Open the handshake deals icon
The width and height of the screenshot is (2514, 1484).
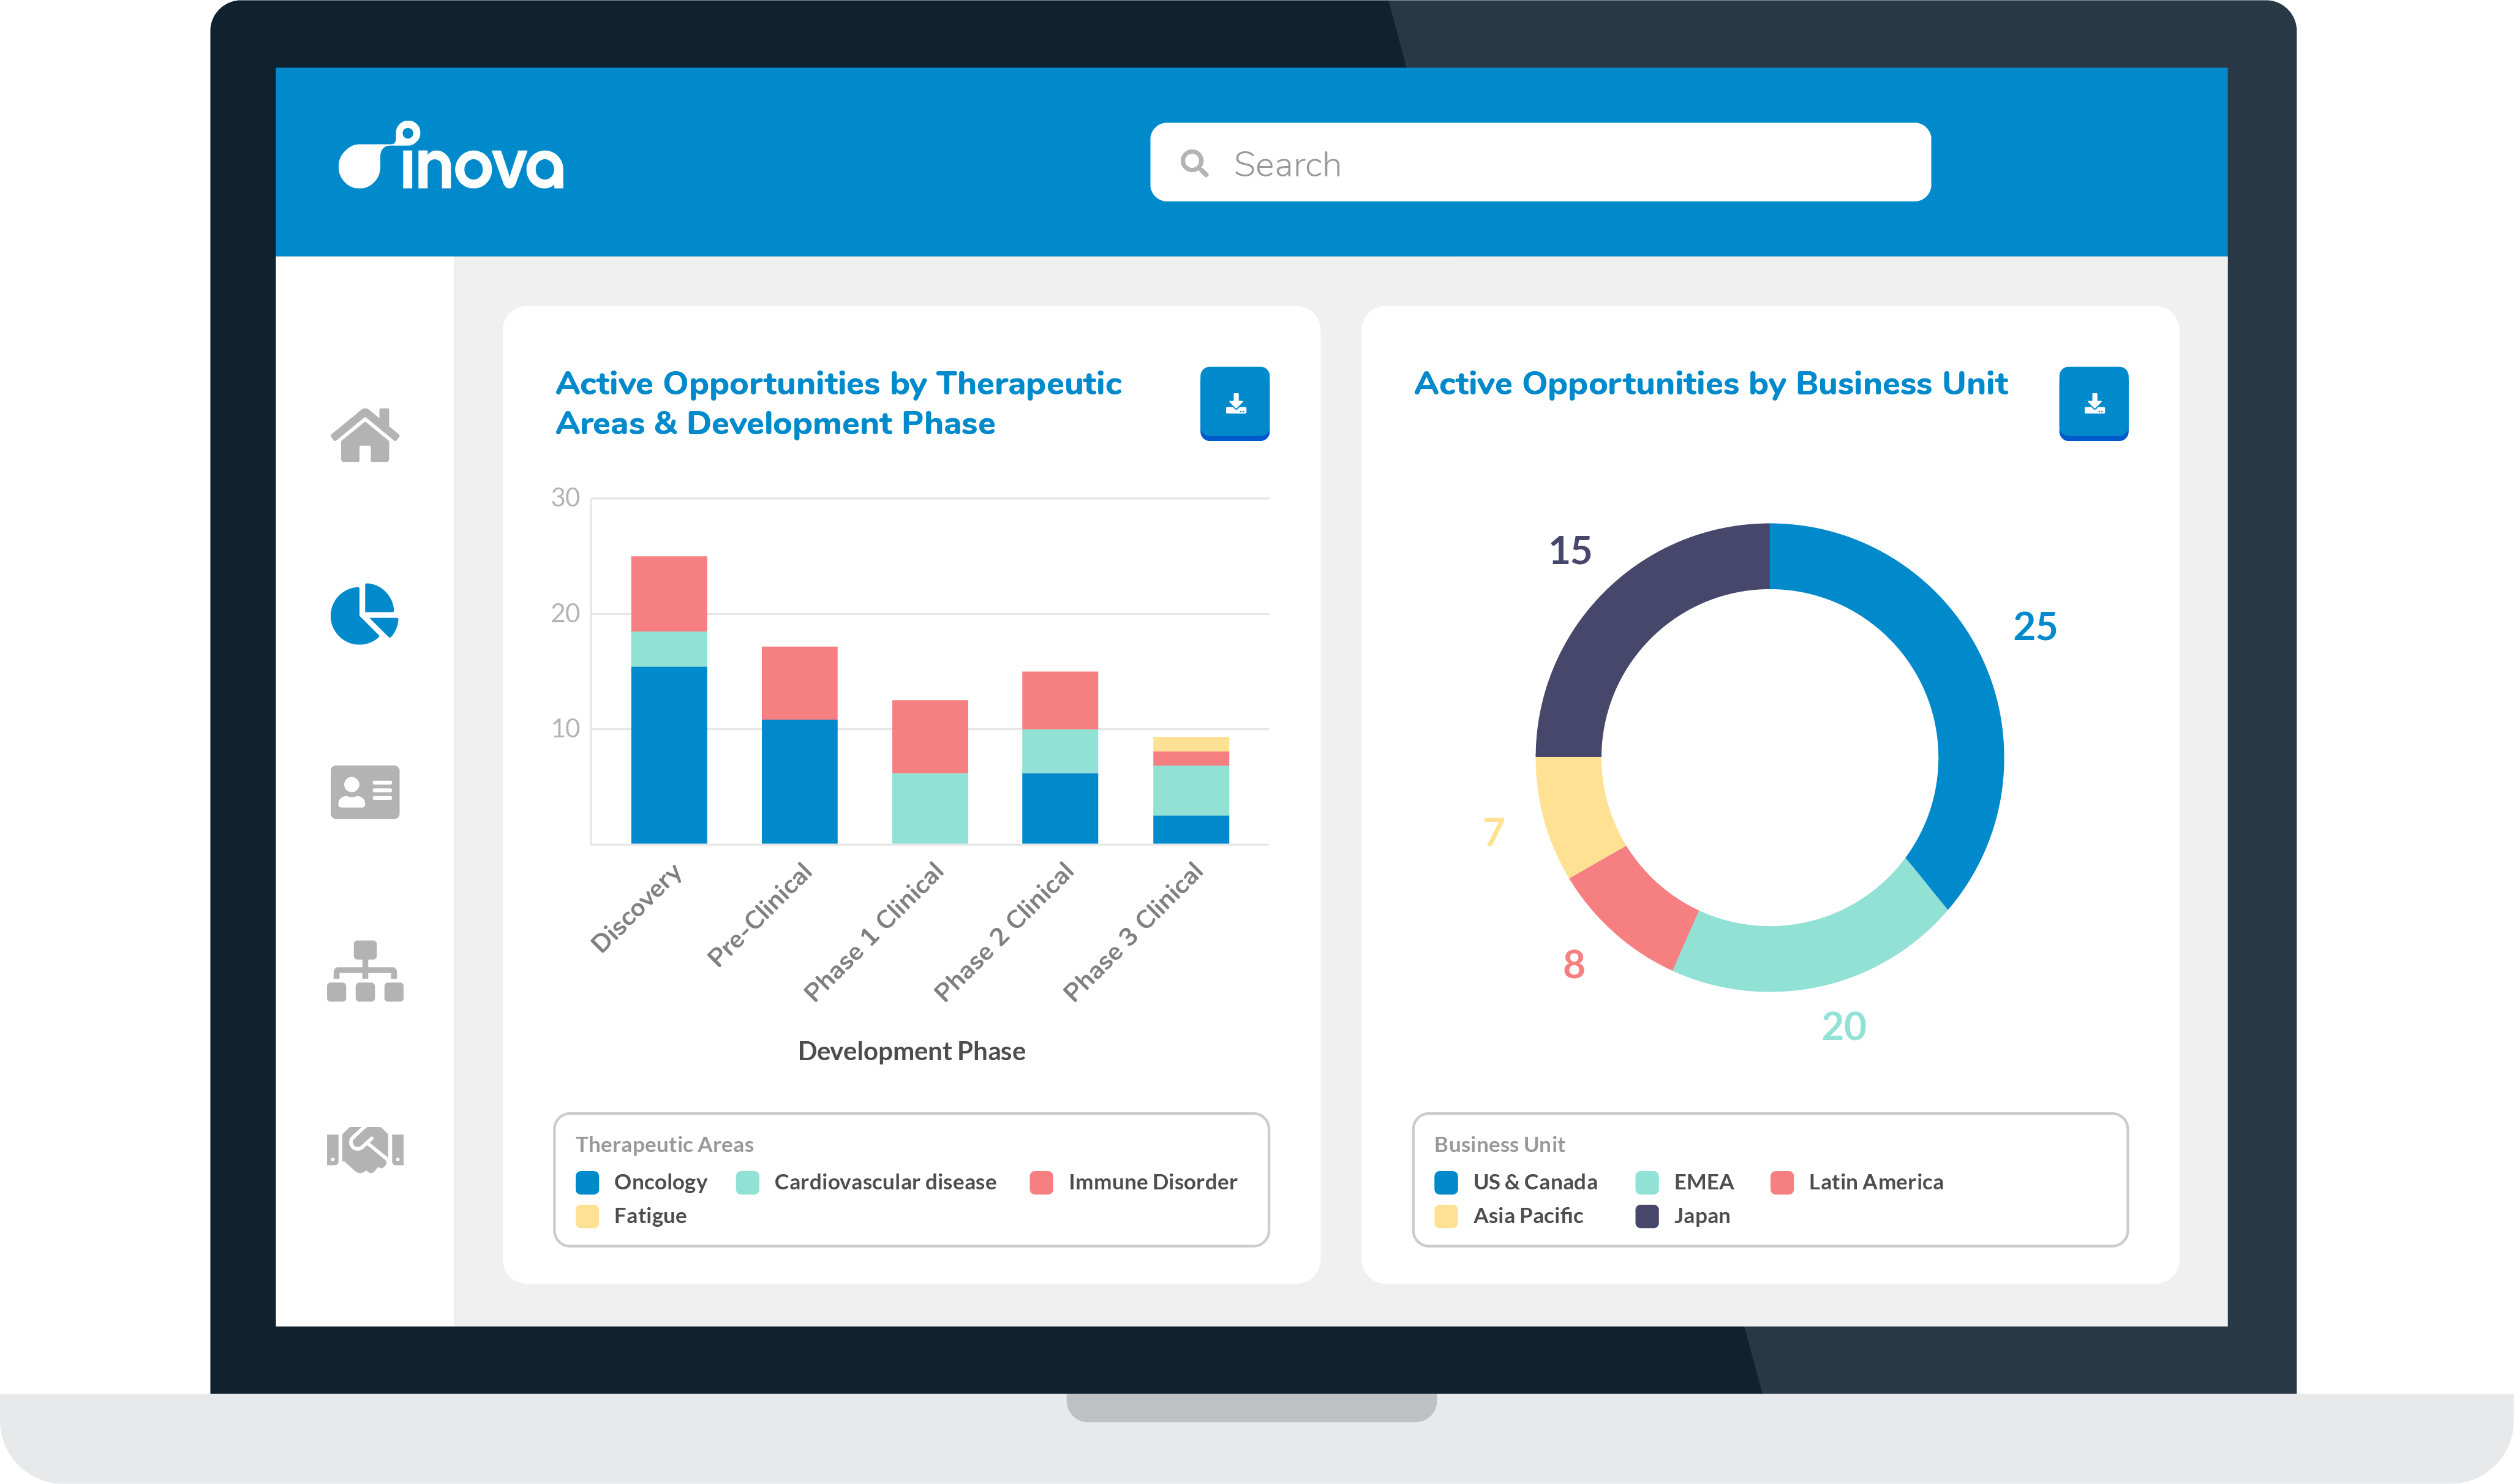pyautogui.click(x=365, y=1149)
